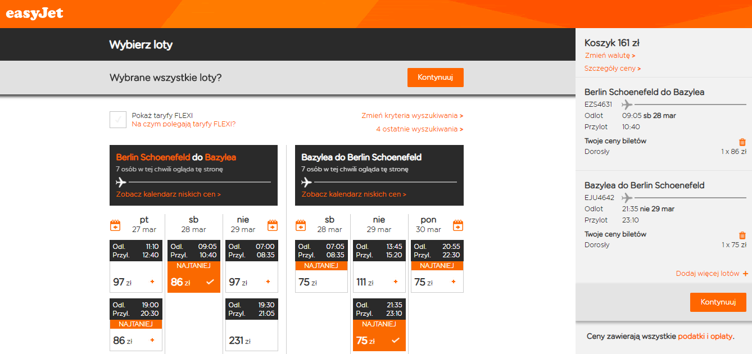This screenshot has width=752, height=354.
Task: Delete Berlin Schoenefeld do Bazylea flight from basket
Action: [742, 143]
